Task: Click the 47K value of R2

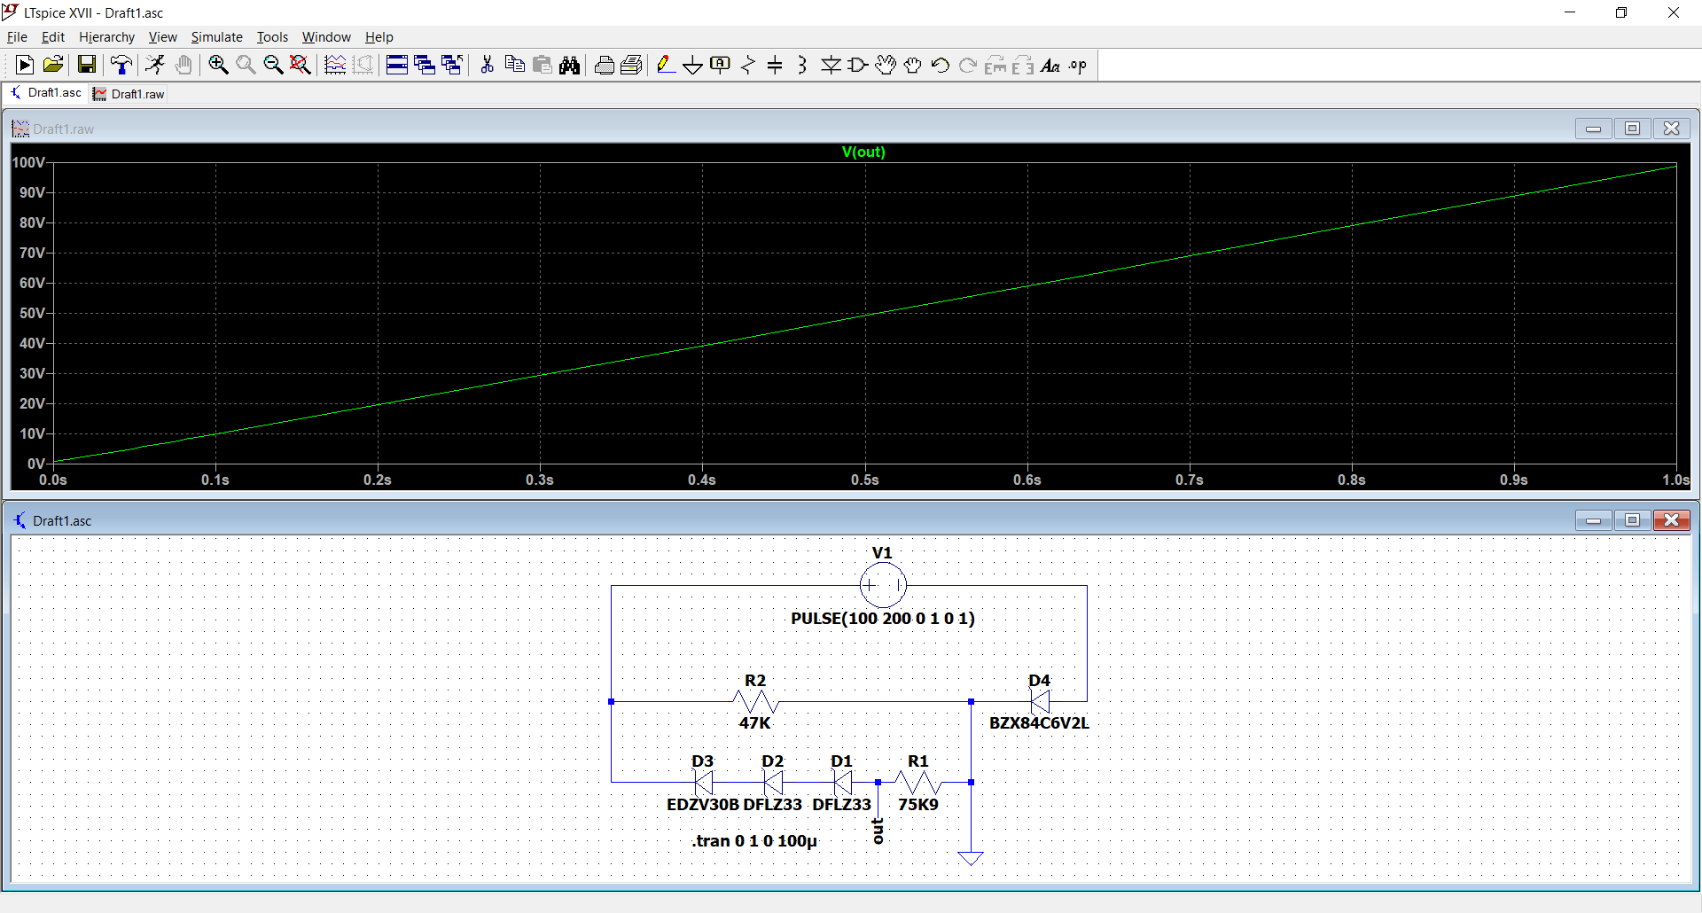Action: (754, 722)
